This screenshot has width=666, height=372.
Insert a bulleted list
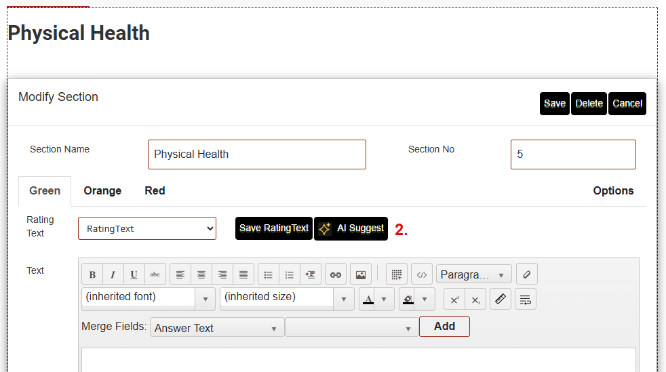(269, 274)
